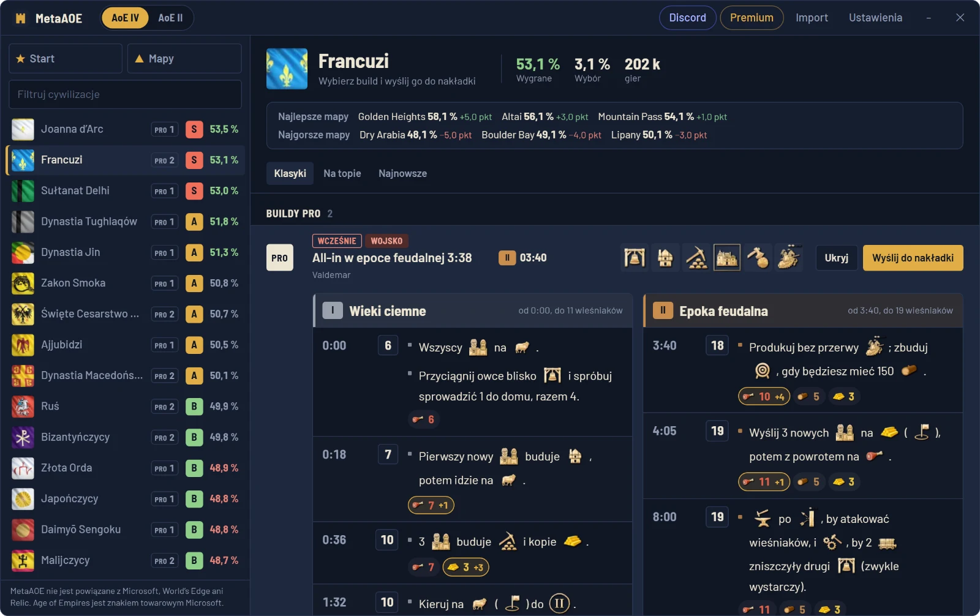Select Święte Cesarstwo in civilization list

(125, 314)
